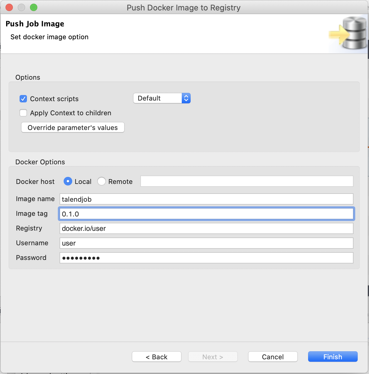
Task: Select the Remote docker host option
Action: 102,181
